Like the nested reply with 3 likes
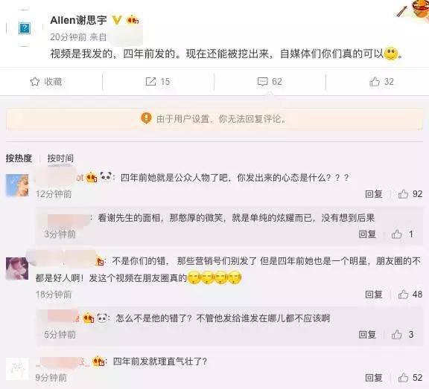 pos(396,335)
